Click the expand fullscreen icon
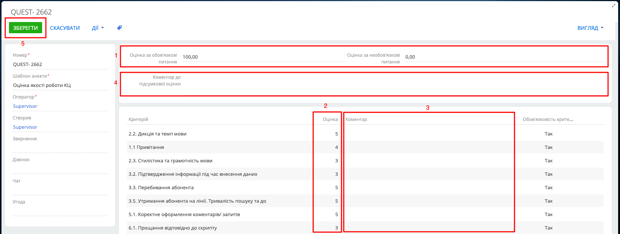This screenshot has height=234, width=620. tap(614, 6)
